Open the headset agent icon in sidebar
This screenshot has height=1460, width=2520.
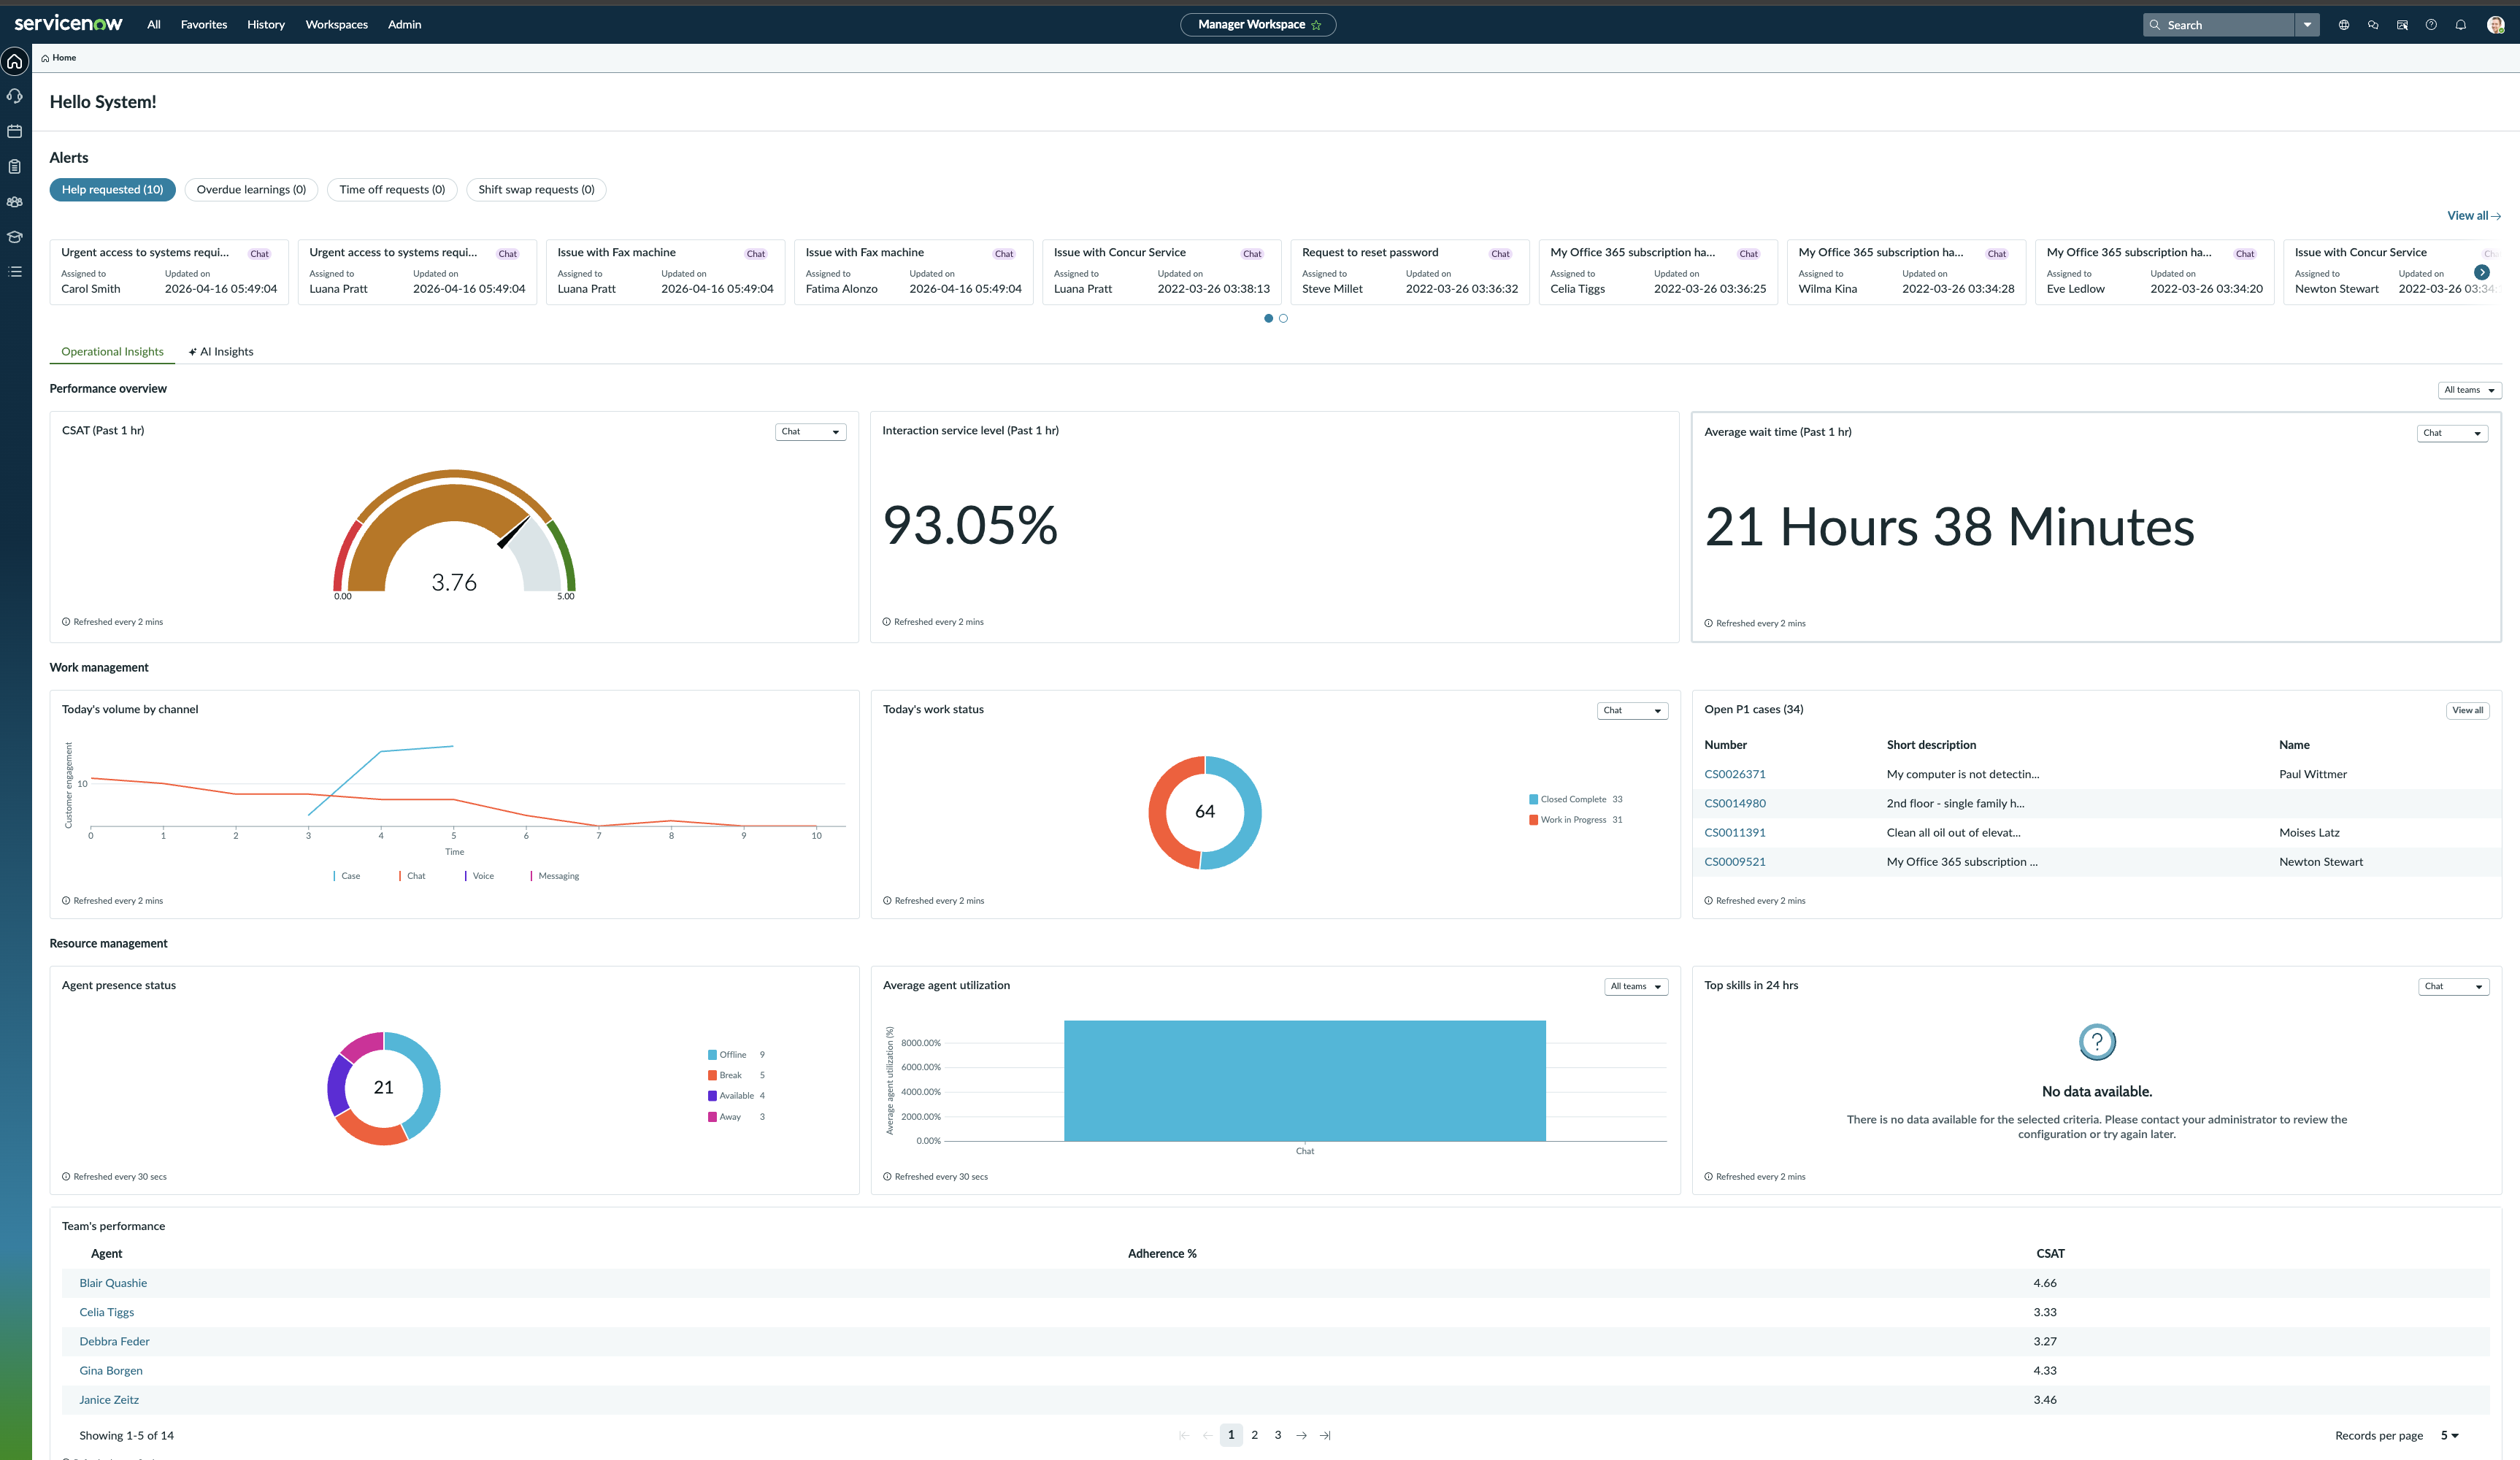(15, 96)
